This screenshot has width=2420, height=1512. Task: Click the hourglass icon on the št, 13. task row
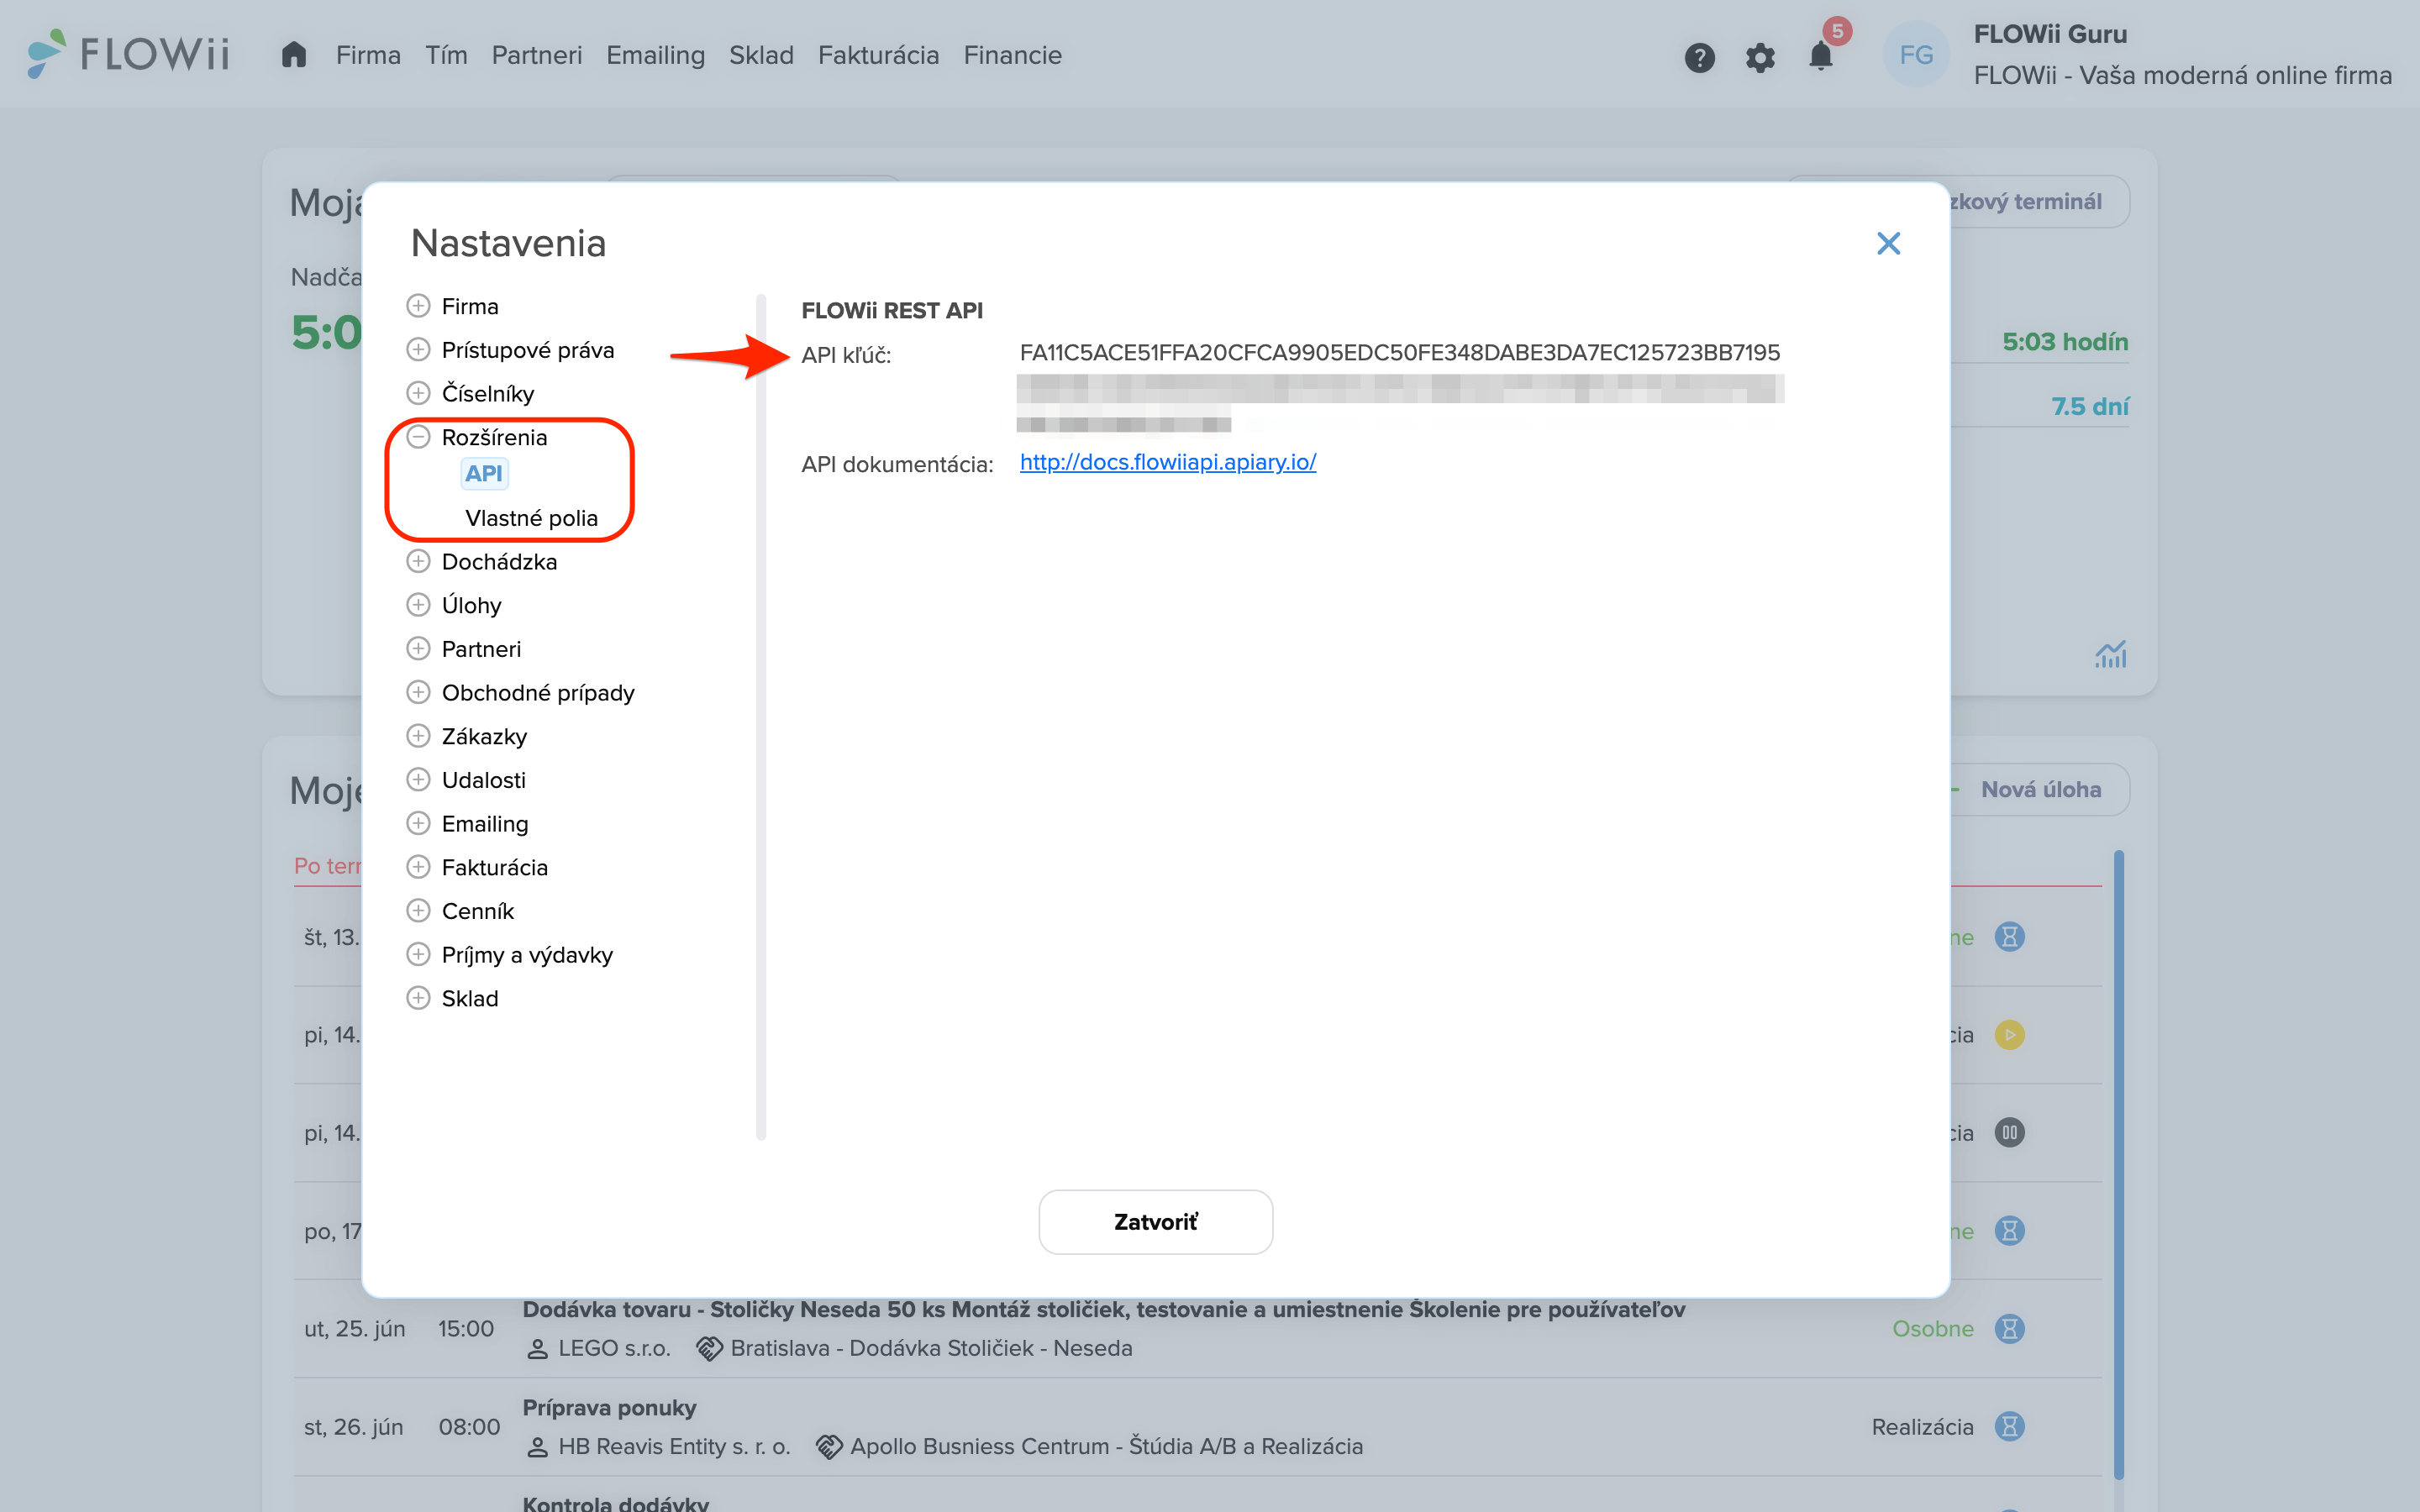tap(2009, 937)
